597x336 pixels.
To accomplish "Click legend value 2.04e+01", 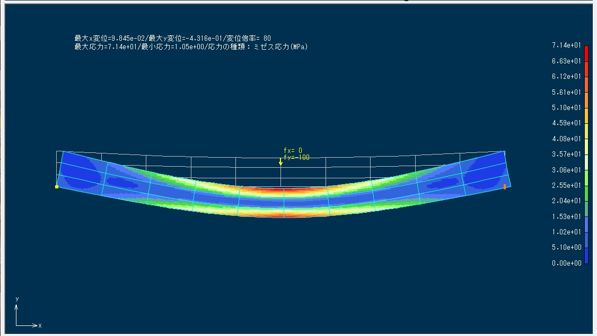I will [567, 201].
